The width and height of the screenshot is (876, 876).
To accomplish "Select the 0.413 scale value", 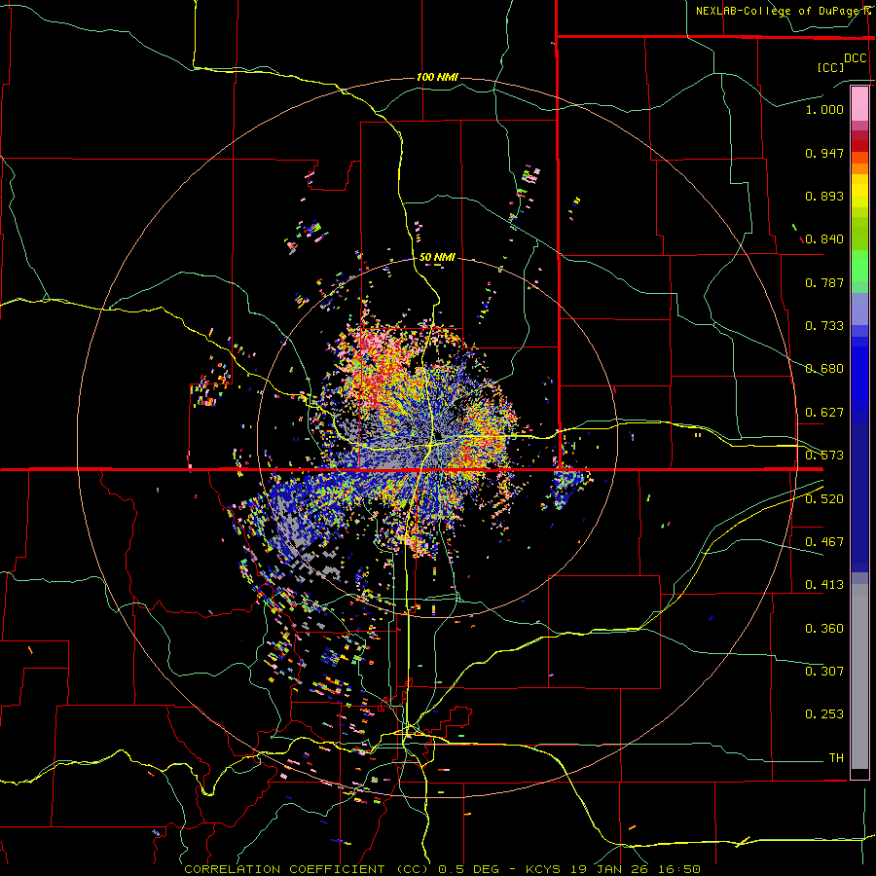I will (824, 585).
